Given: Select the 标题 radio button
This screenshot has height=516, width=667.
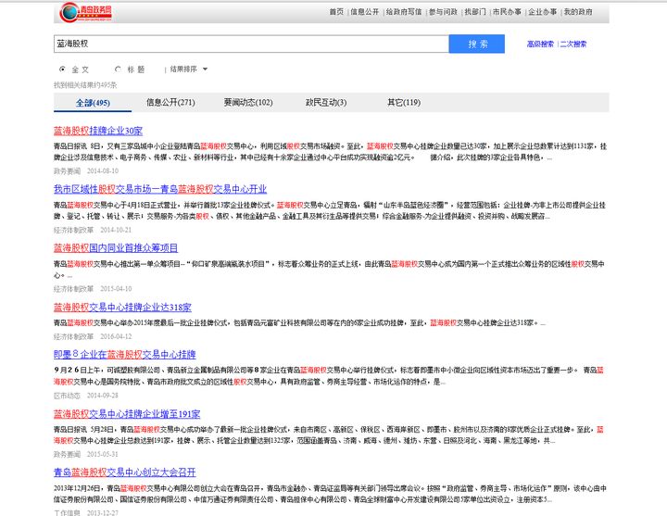Looking at the screenshot, I should (x=118, y=69).
